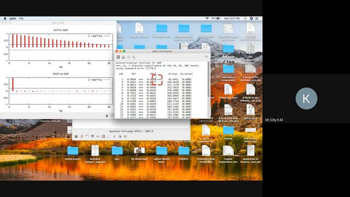Select the attendance screenshots folder

(228, 69)
